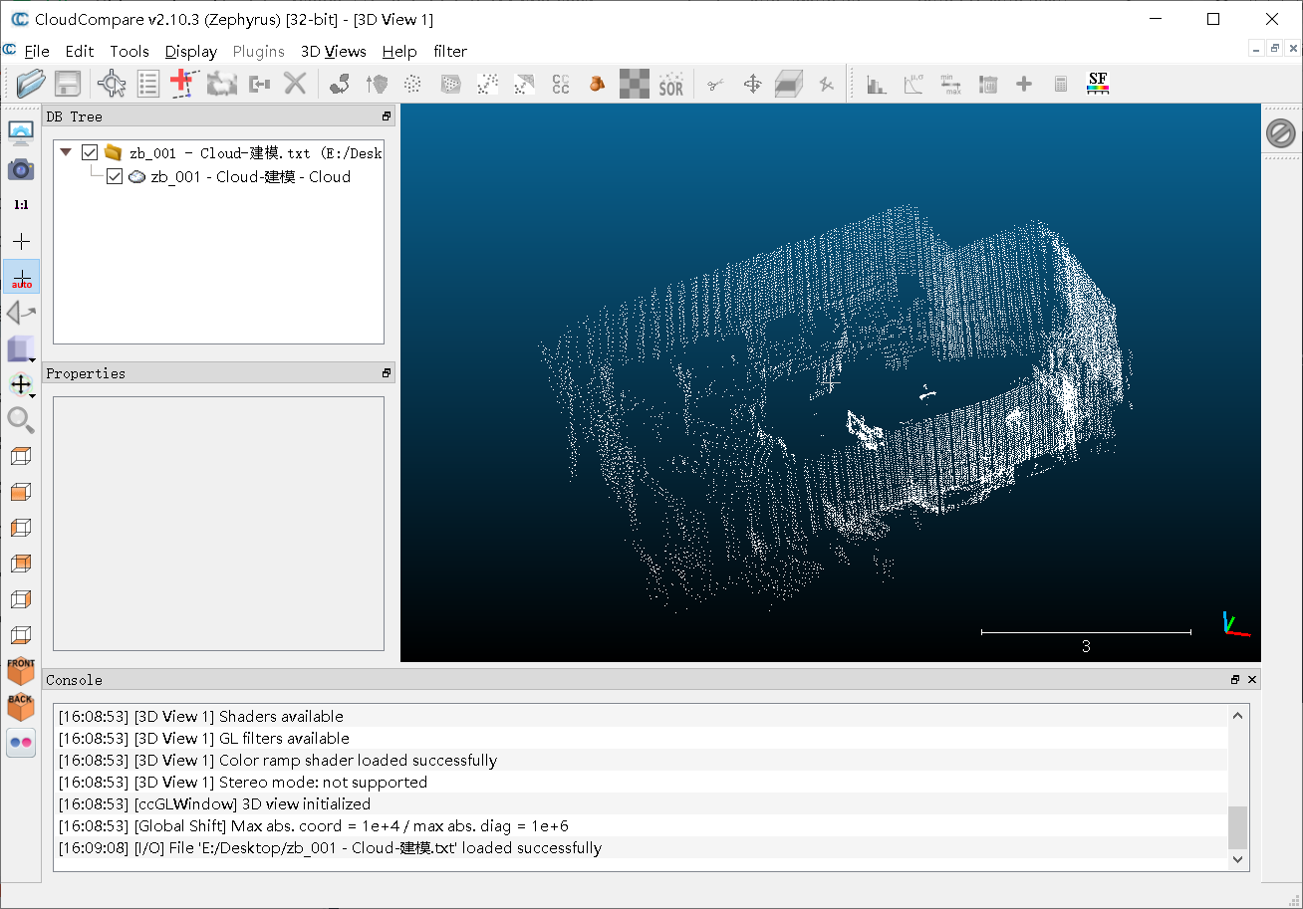
Task: Select the red cross trace polyline tool
Action: pos(183,84)
